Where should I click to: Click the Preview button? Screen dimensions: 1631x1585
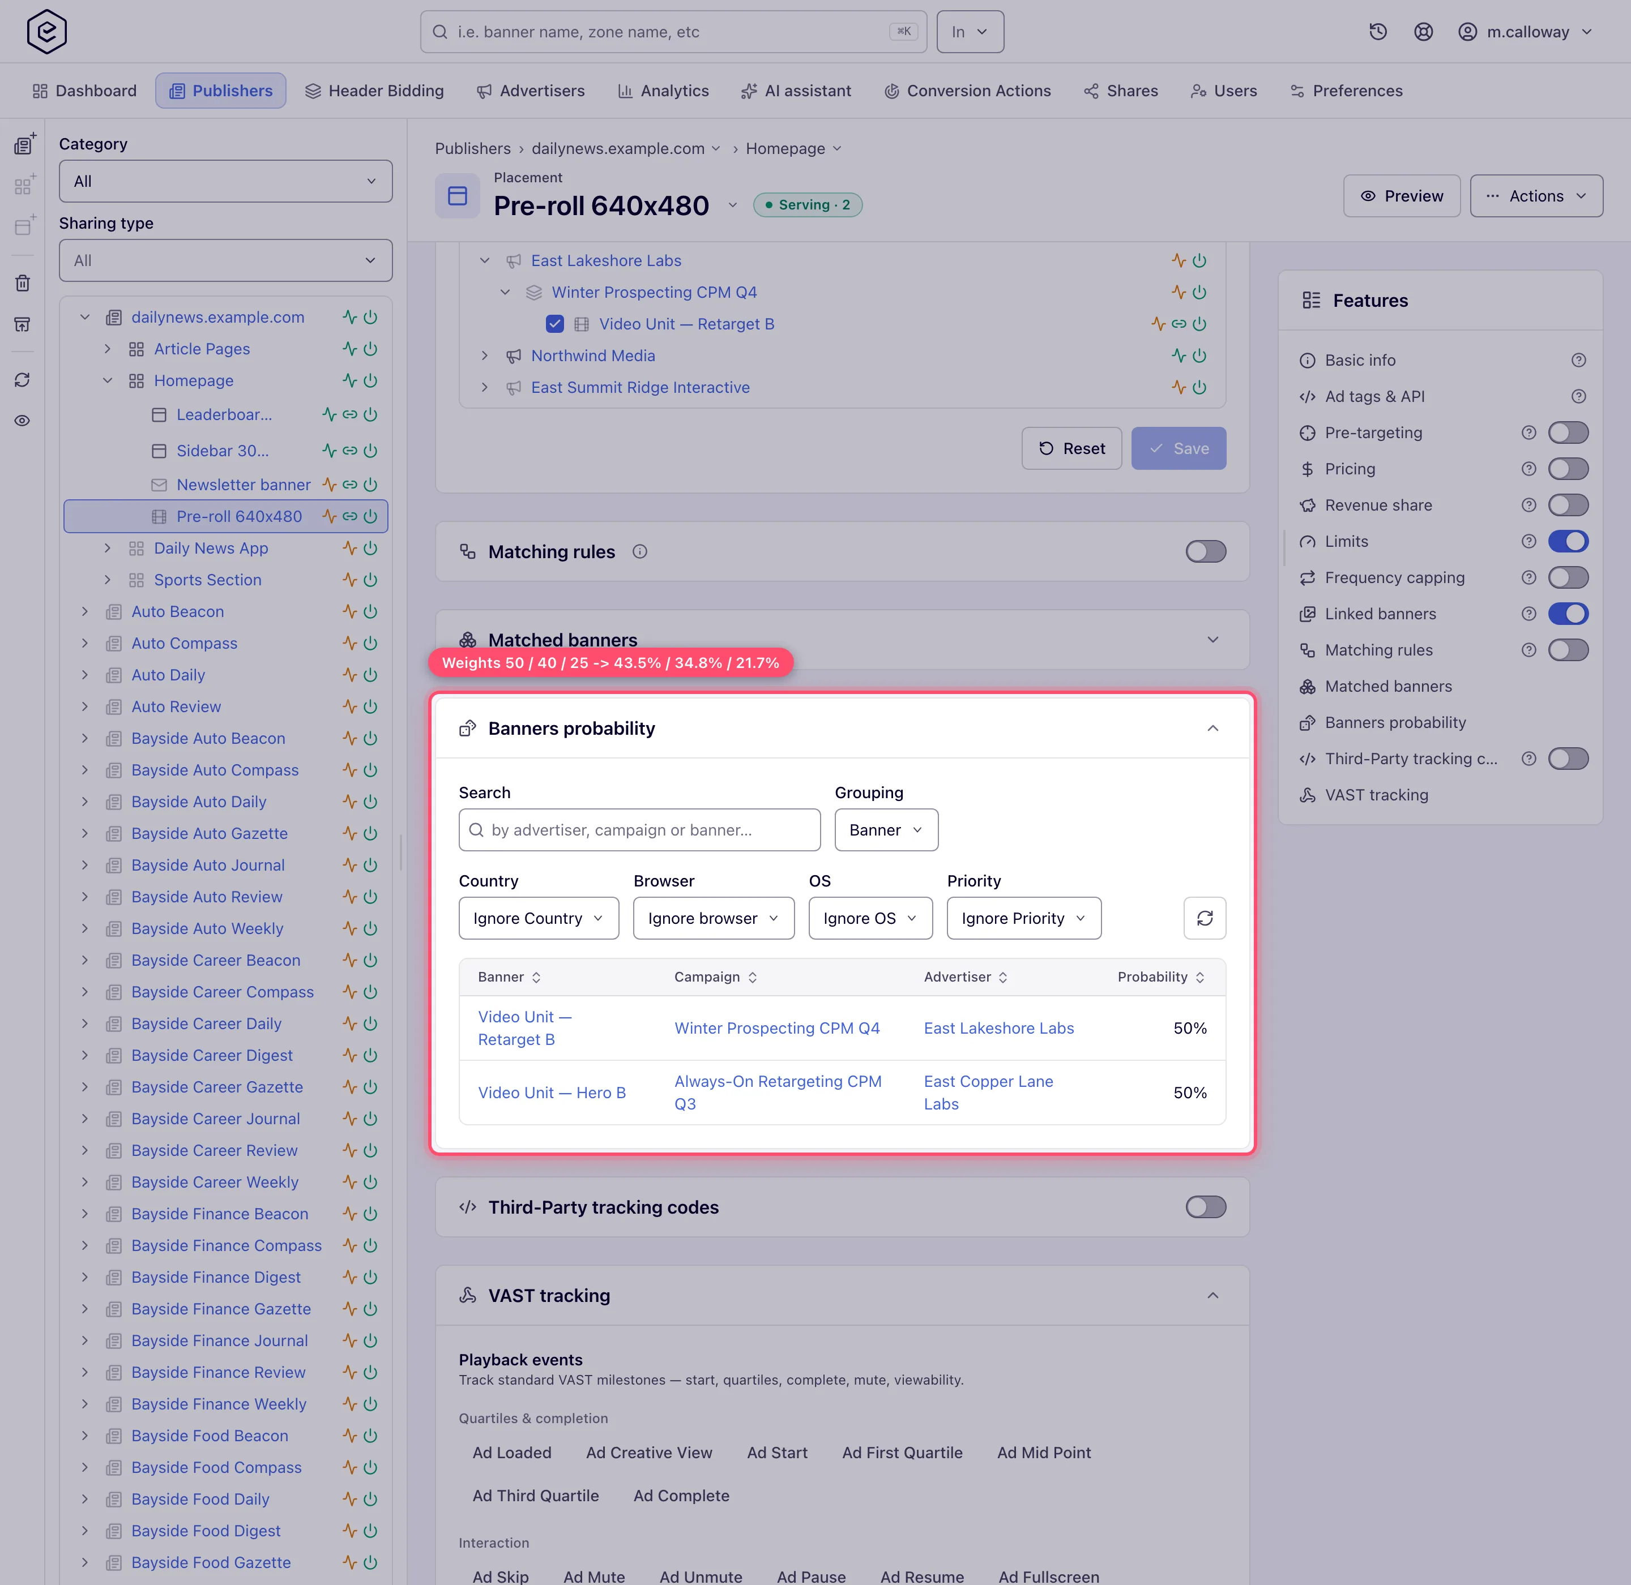click(x=1402, y=196)
